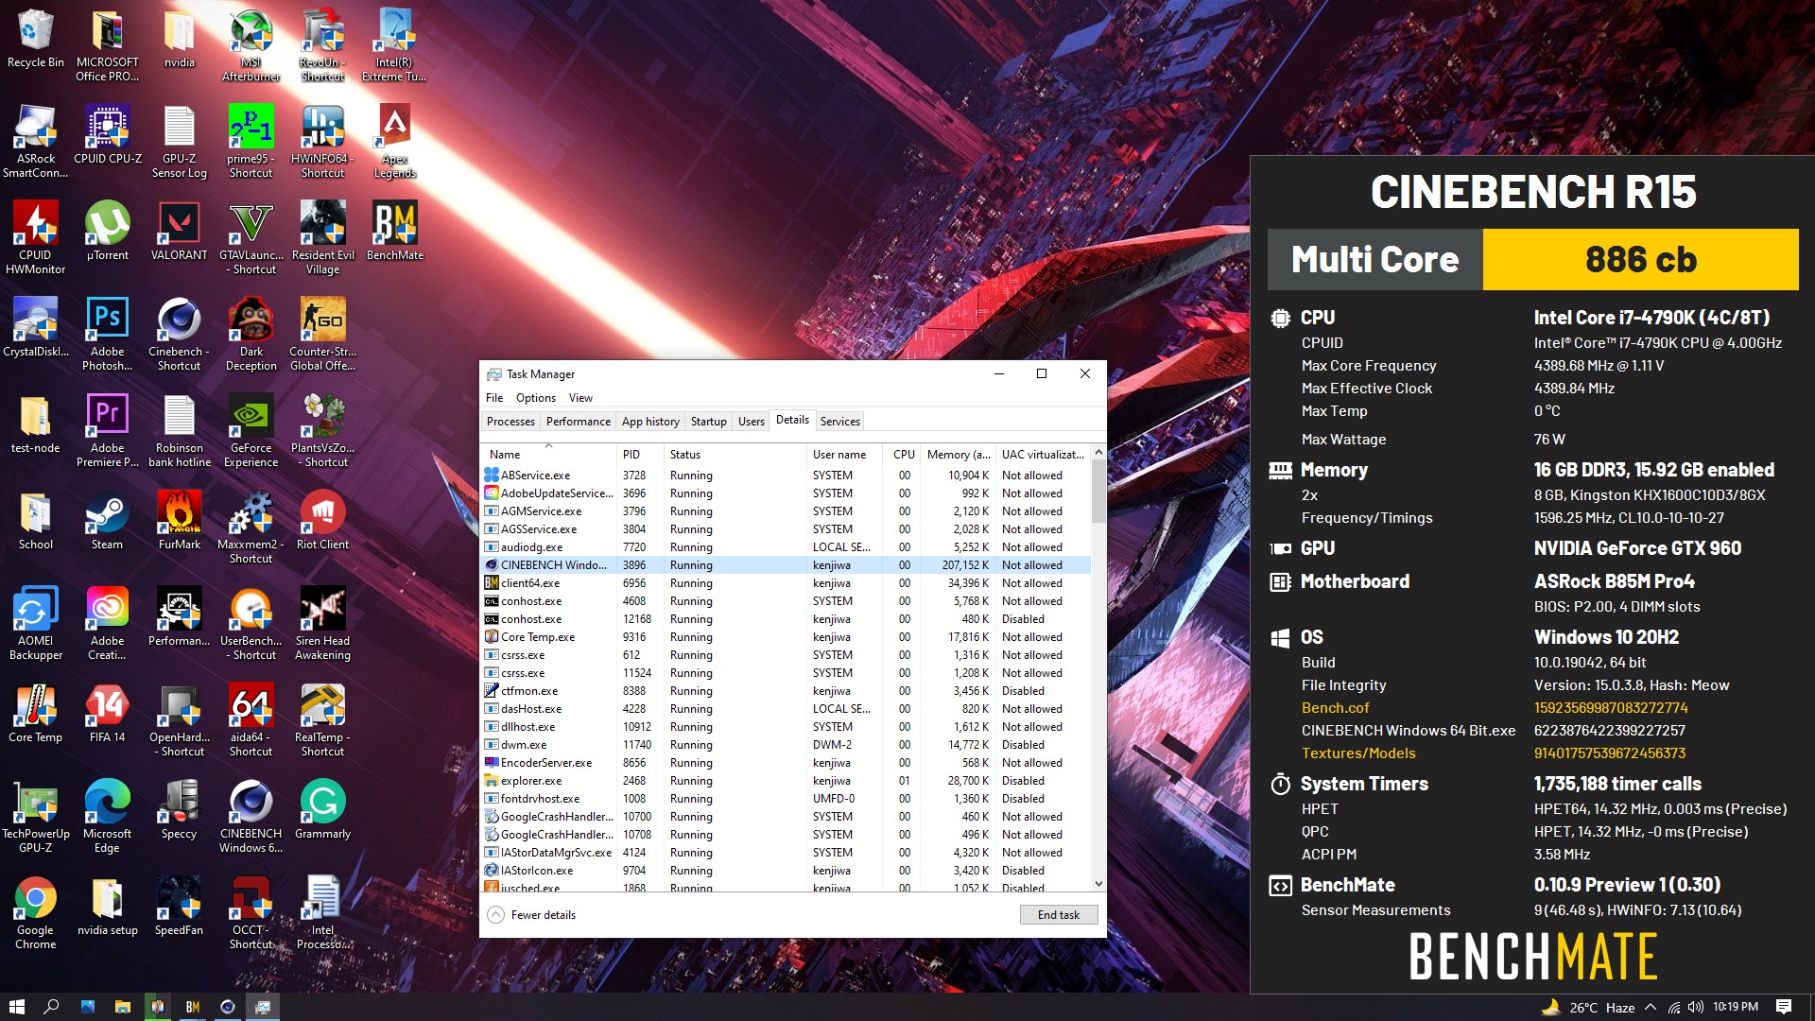This screenshot has height=1021, width=1815.
Task: Open Adobe Premiere Pro icon
Action: tap(107, 431)
